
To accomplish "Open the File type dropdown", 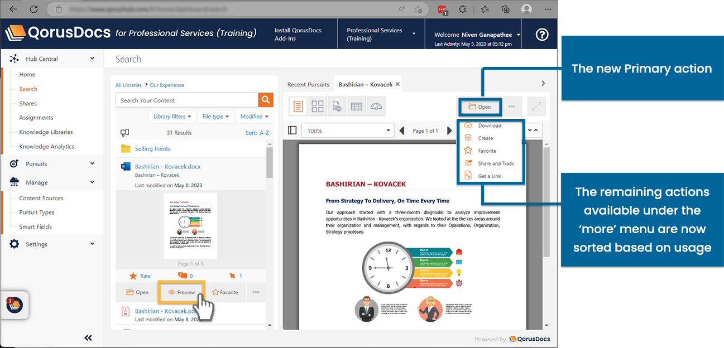I will coord(215,117).
